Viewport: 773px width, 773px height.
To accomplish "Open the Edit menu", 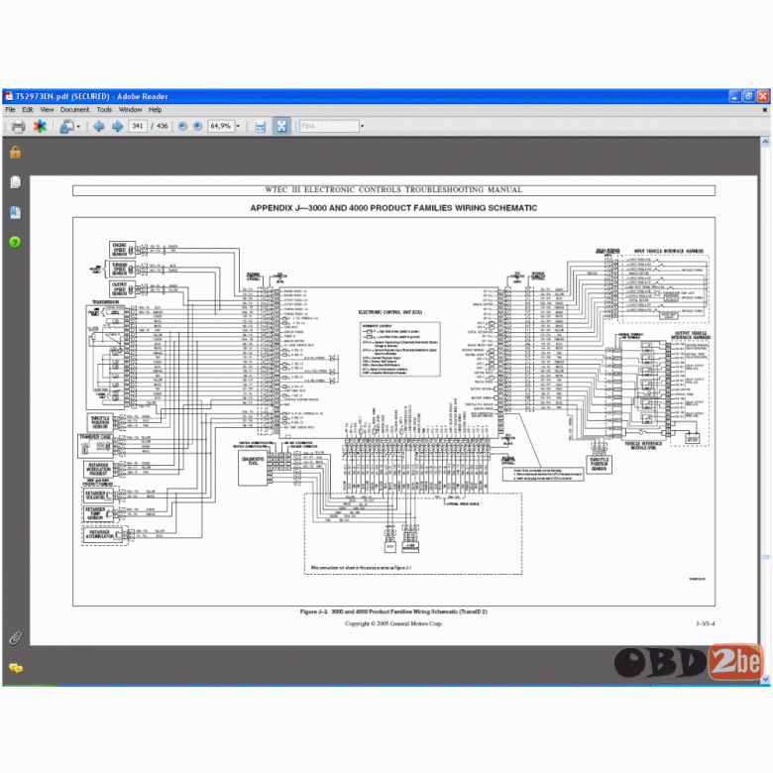I will [28, 110].
